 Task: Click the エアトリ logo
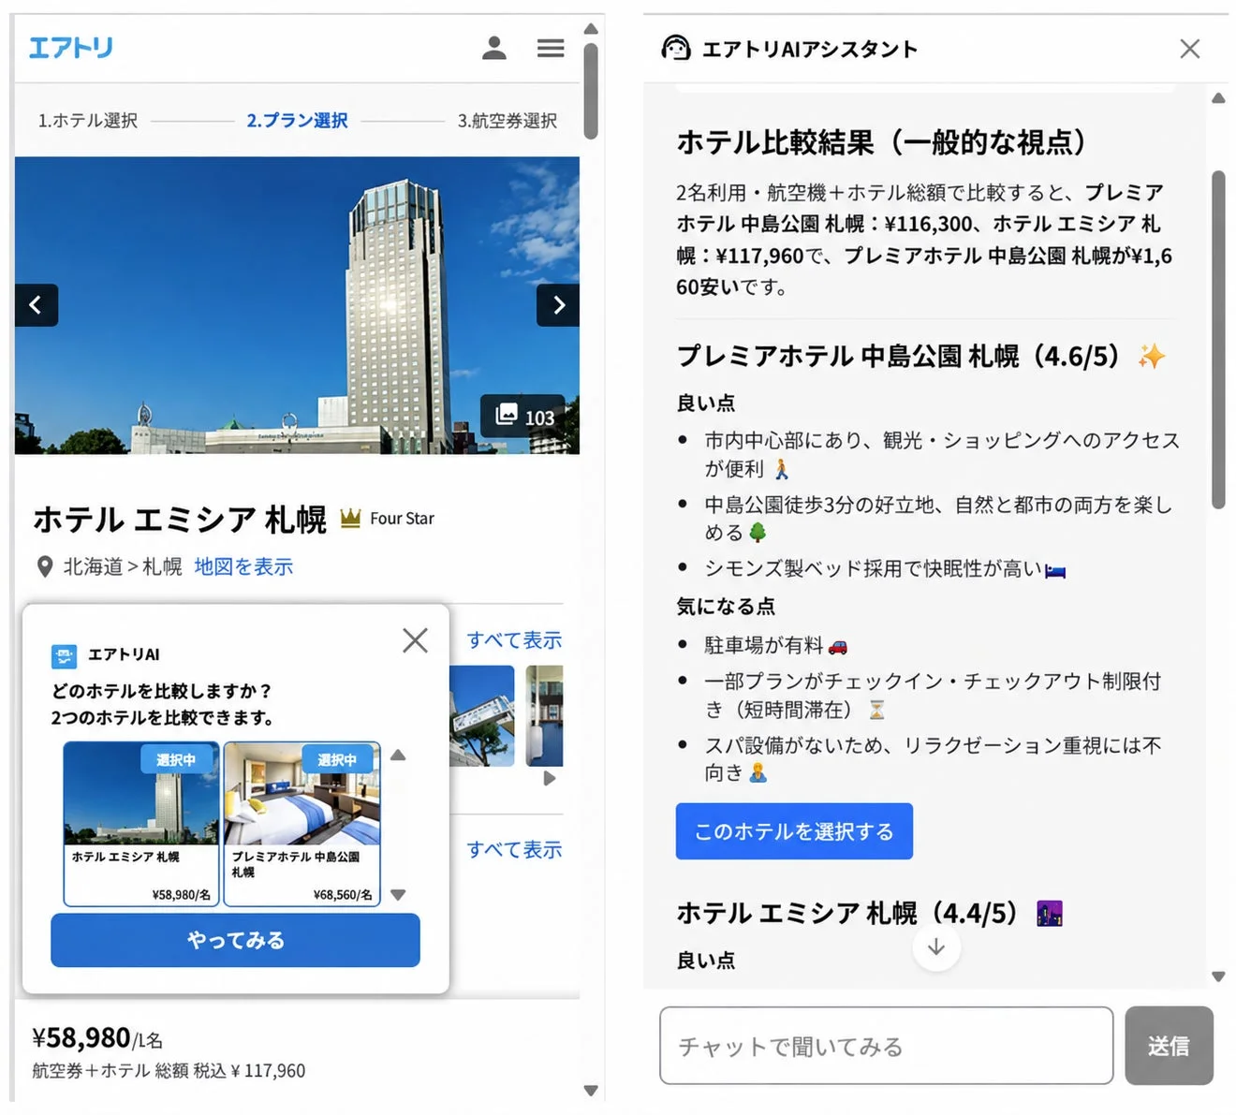click(71, 47)
